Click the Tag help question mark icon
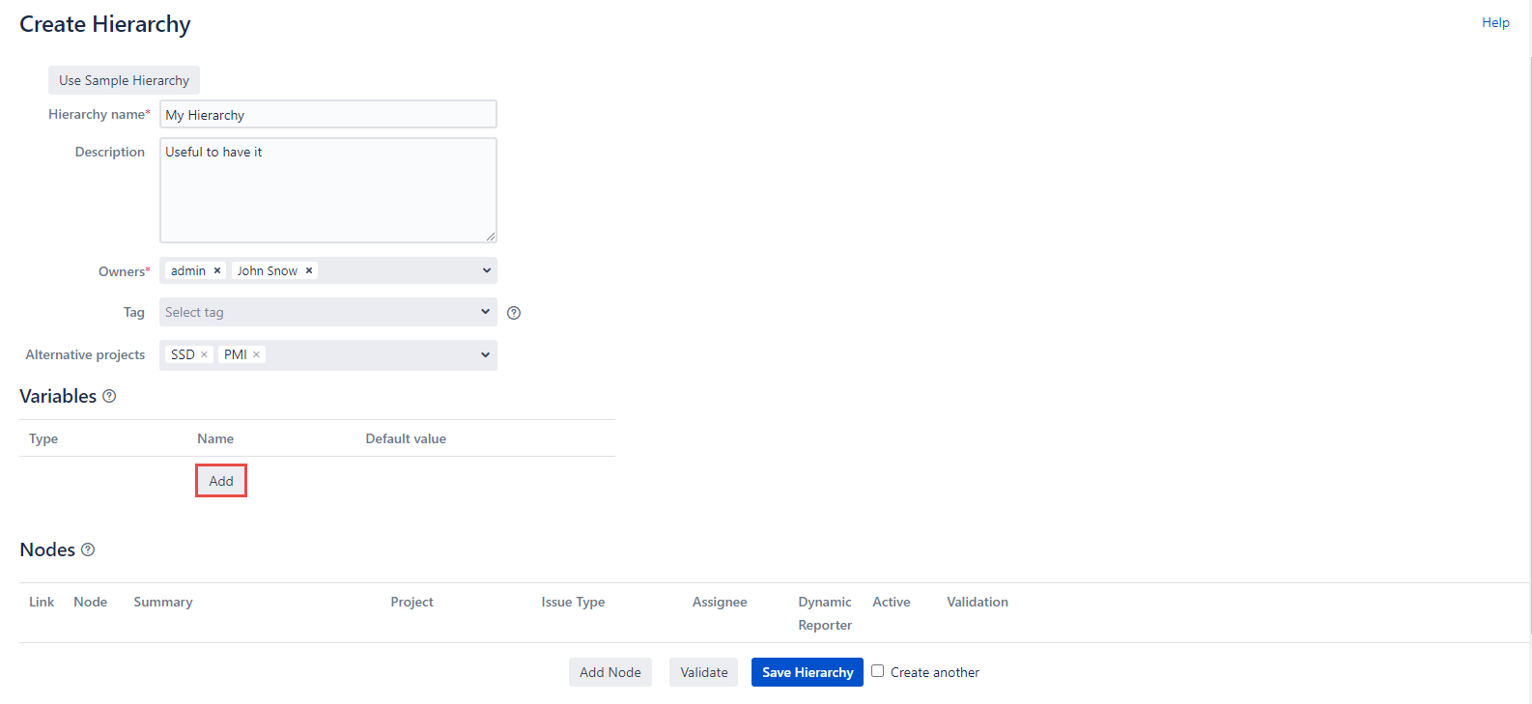 514,313
